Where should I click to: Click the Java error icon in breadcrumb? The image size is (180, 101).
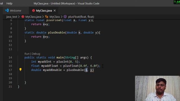click(23, 17)
